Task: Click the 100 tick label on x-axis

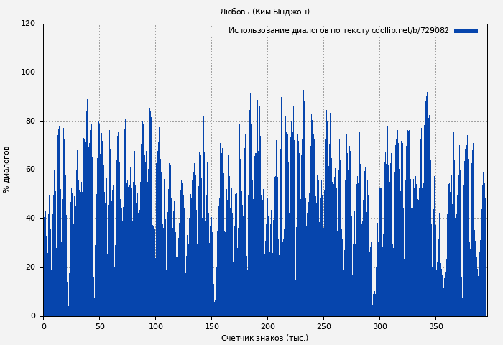Action: (x=155, y=326)
